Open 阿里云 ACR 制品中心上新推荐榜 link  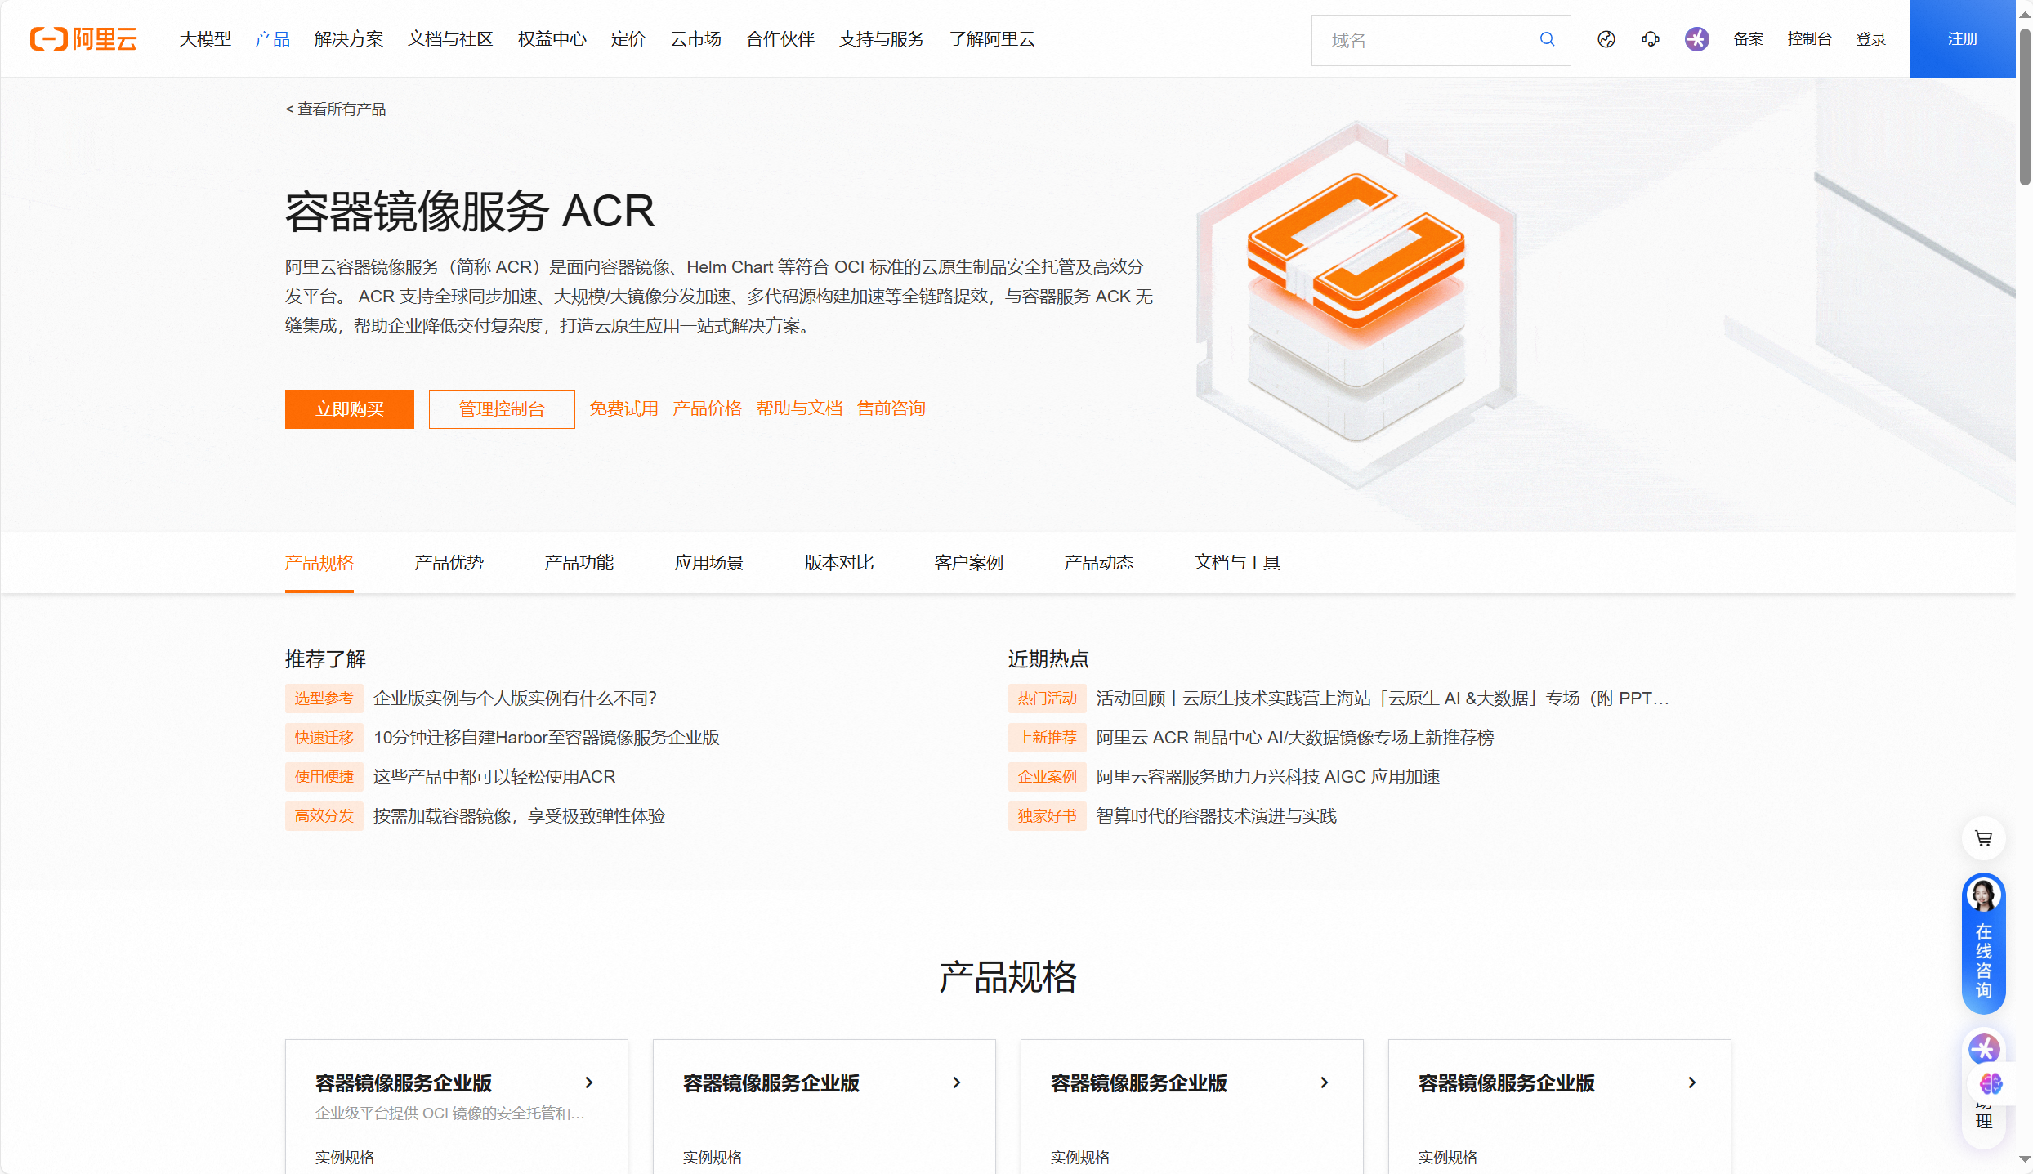[x=1295, y=738]
